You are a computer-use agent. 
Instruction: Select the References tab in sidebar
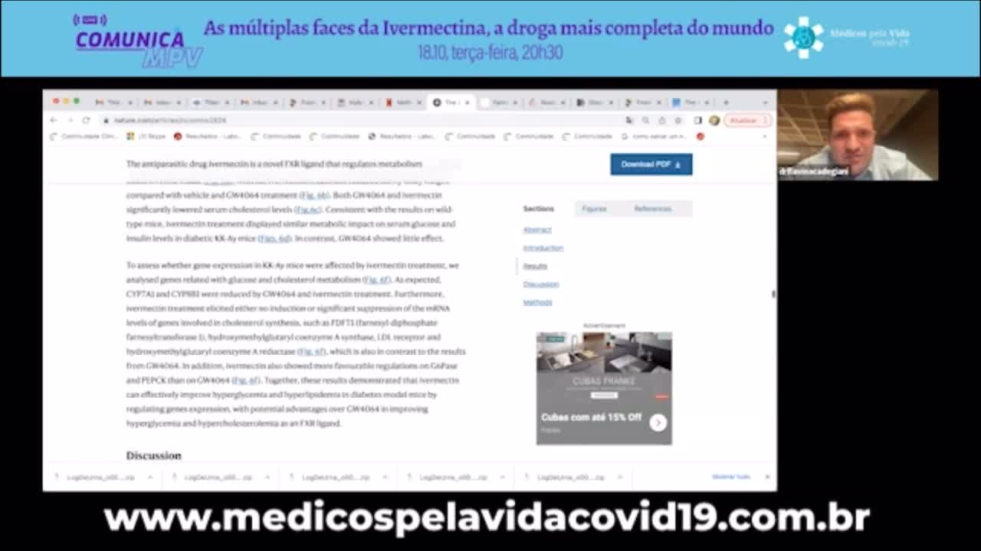[652, 208]
